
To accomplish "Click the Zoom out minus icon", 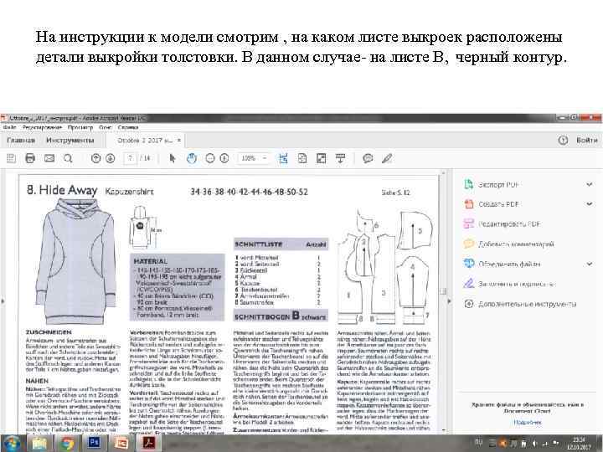I will pyautogui.click(x=209, y=157).
